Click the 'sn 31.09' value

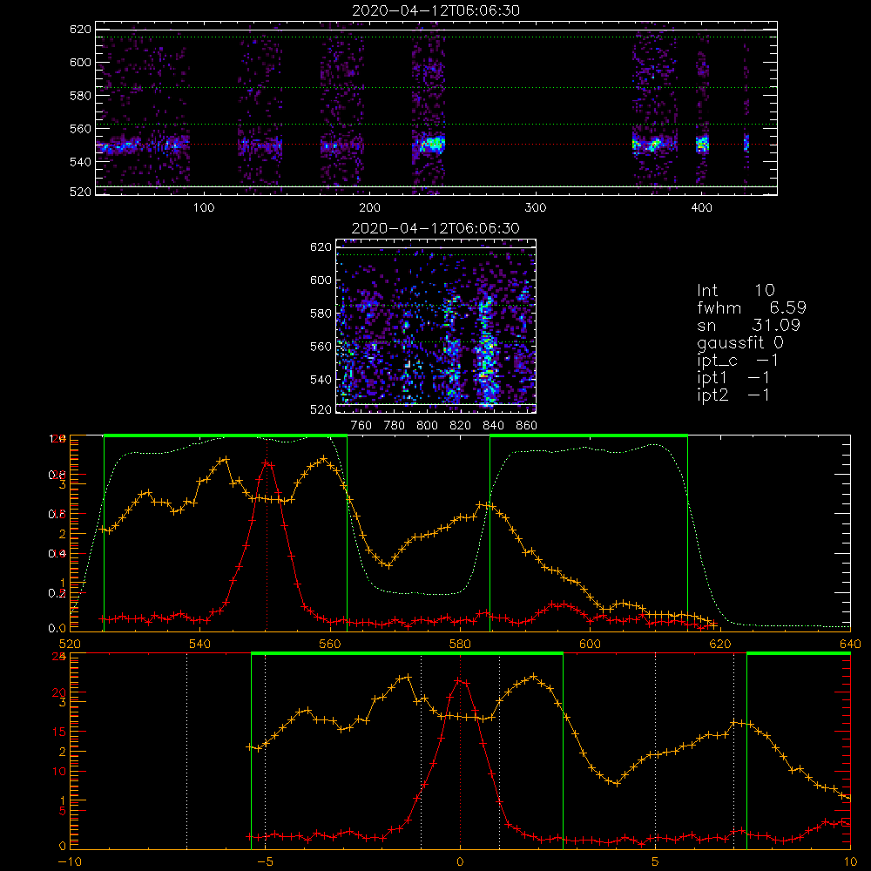(748, 325)
